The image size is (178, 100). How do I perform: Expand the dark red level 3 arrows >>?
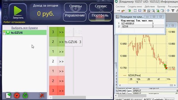coord(61,91)
